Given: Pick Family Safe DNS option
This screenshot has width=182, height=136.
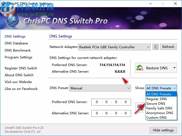Looking at the screenshot, I should pos(161,108).
